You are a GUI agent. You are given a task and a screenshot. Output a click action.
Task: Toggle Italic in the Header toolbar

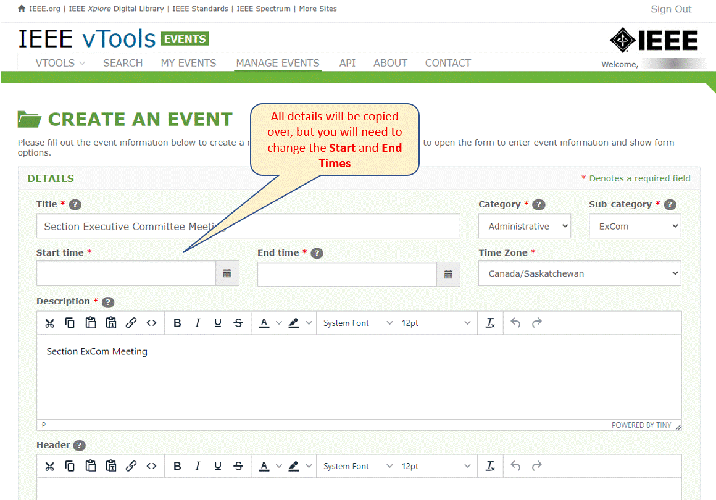[198, 466]
